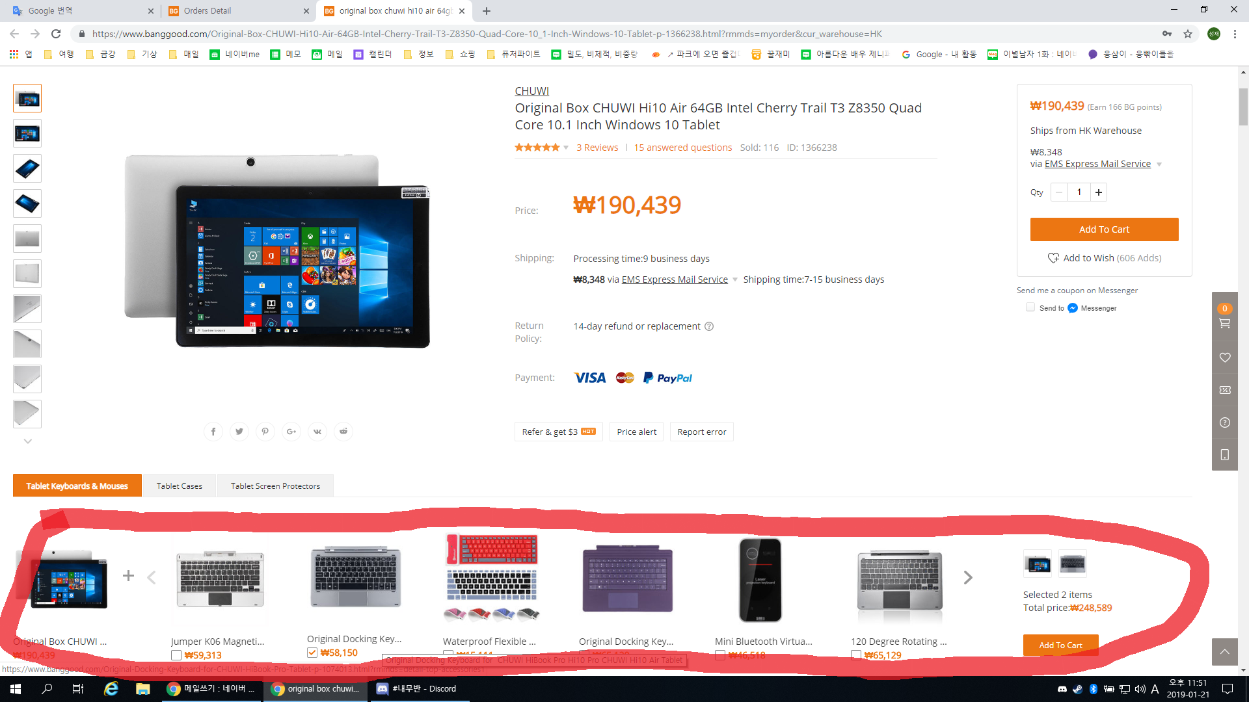This screenshot has width=1249, height=702.
Task: Uncheck Original Docking Keyboard ₩58,150 checkbox
Action: [x=312, y=653]
